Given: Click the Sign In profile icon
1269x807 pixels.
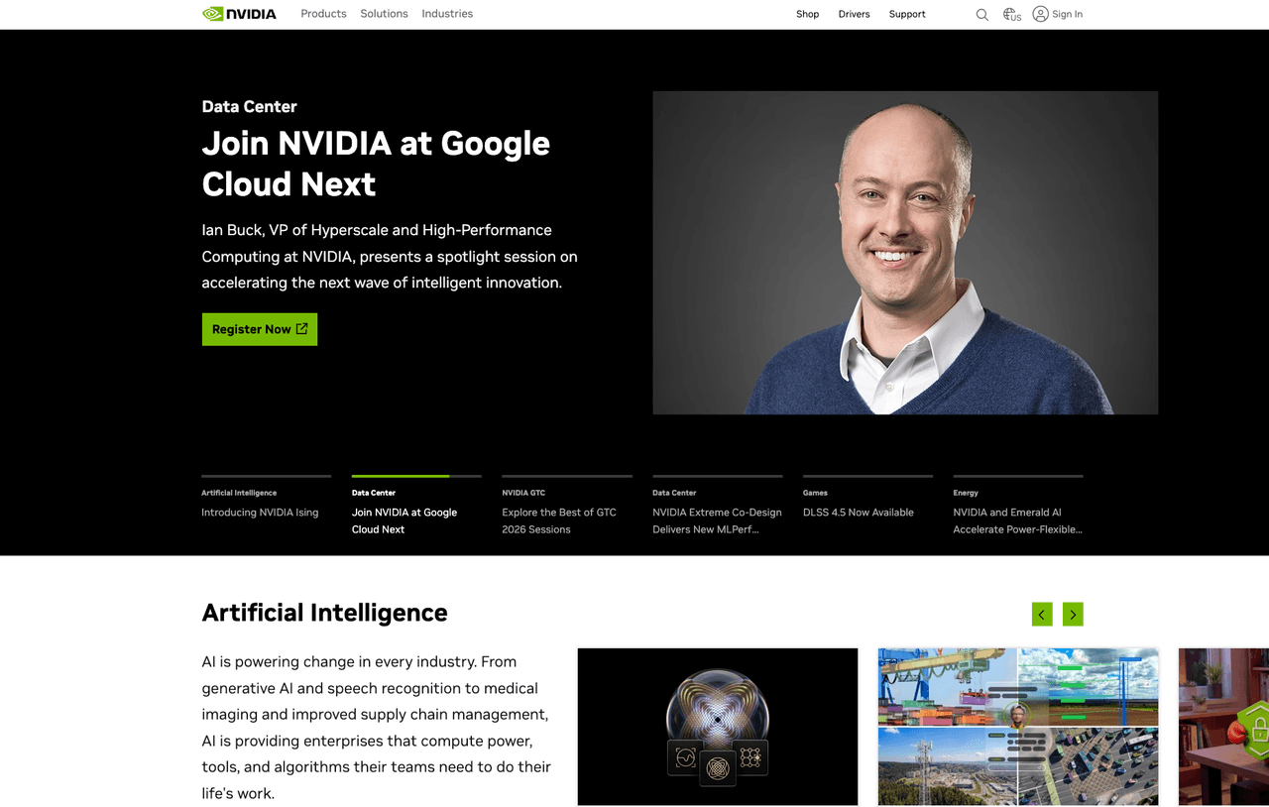Looking at the screenshot, I should click(x=1040, y=14).
